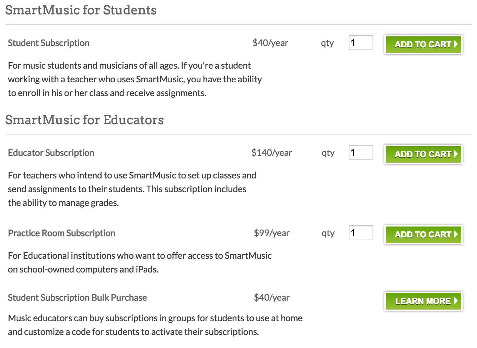Click the qty label beside Educator Subscription

(328, 153)
